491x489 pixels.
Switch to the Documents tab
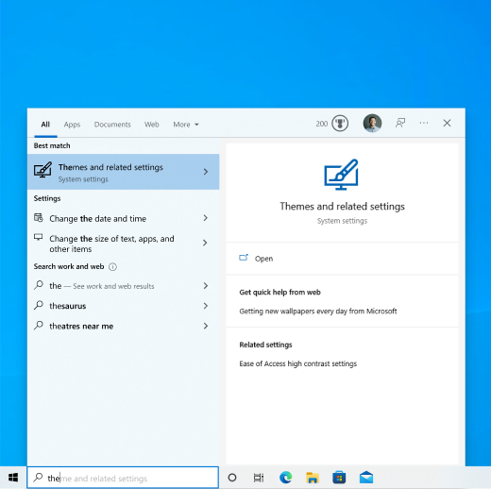coord(112,125)
